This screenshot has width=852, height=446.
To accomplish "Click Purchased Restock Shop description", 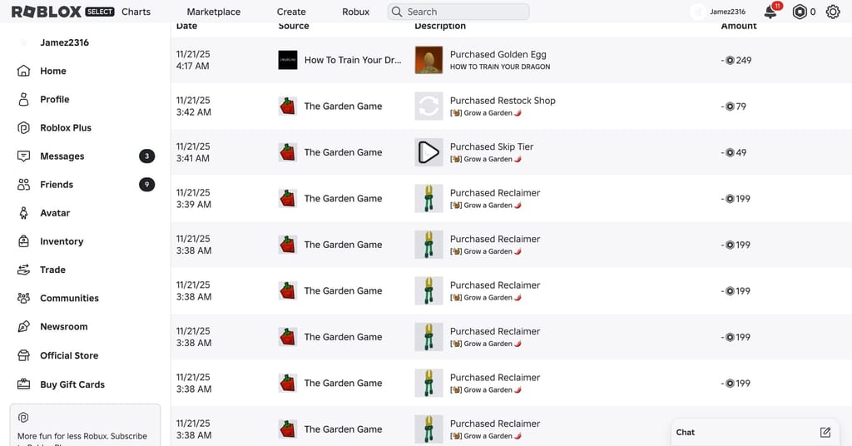I will pyautogui.click(x=503, y=101).
